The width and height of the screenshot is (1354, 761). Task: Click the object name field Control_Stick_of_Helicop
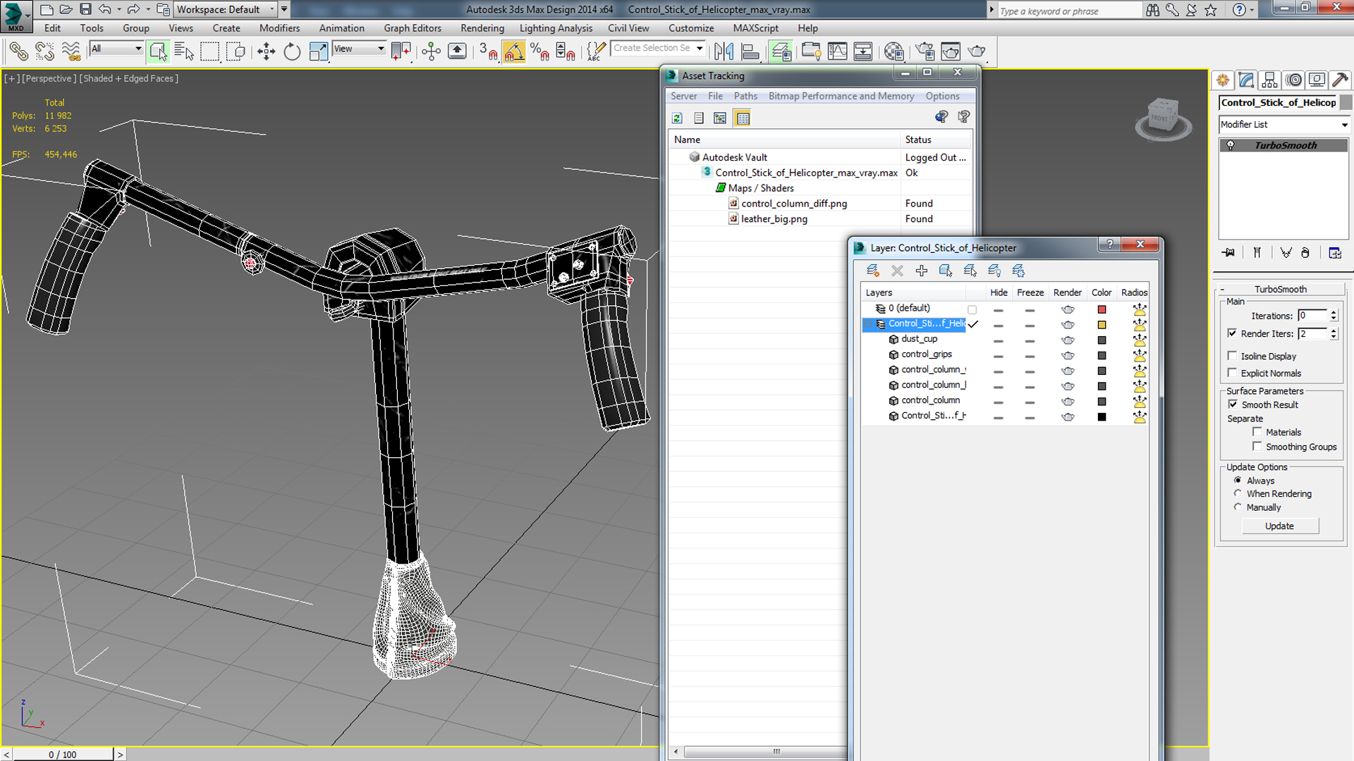click(1279, 102)
